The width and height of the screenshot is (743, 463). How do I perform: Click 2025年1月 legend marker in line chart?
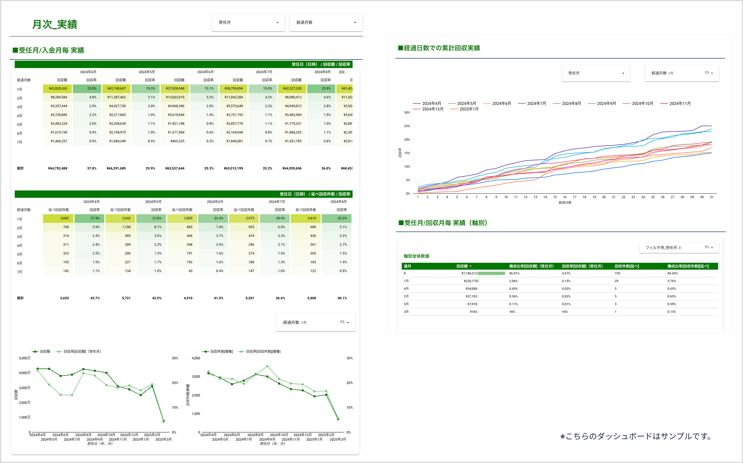point(454,109)
